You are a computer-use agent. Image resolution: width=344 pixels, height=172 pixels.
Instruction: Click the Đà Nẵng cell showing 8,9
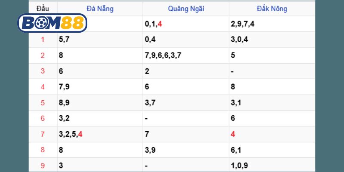click(x=64, y=103)
